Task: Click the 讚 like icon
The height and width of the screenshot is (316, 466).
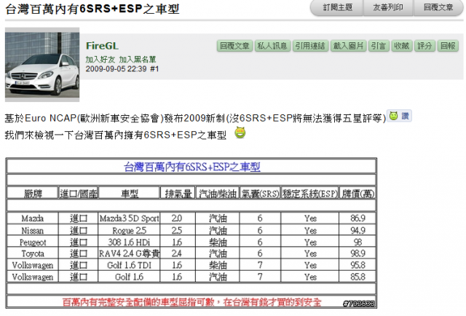Action: coord(399,116)
